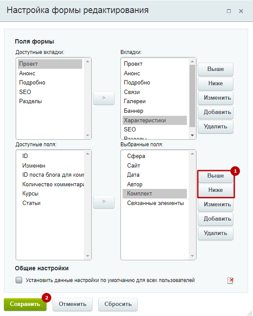Click Удалить button next to tabs list
Viewport: 253px width, 316px height.
point(216,127)
